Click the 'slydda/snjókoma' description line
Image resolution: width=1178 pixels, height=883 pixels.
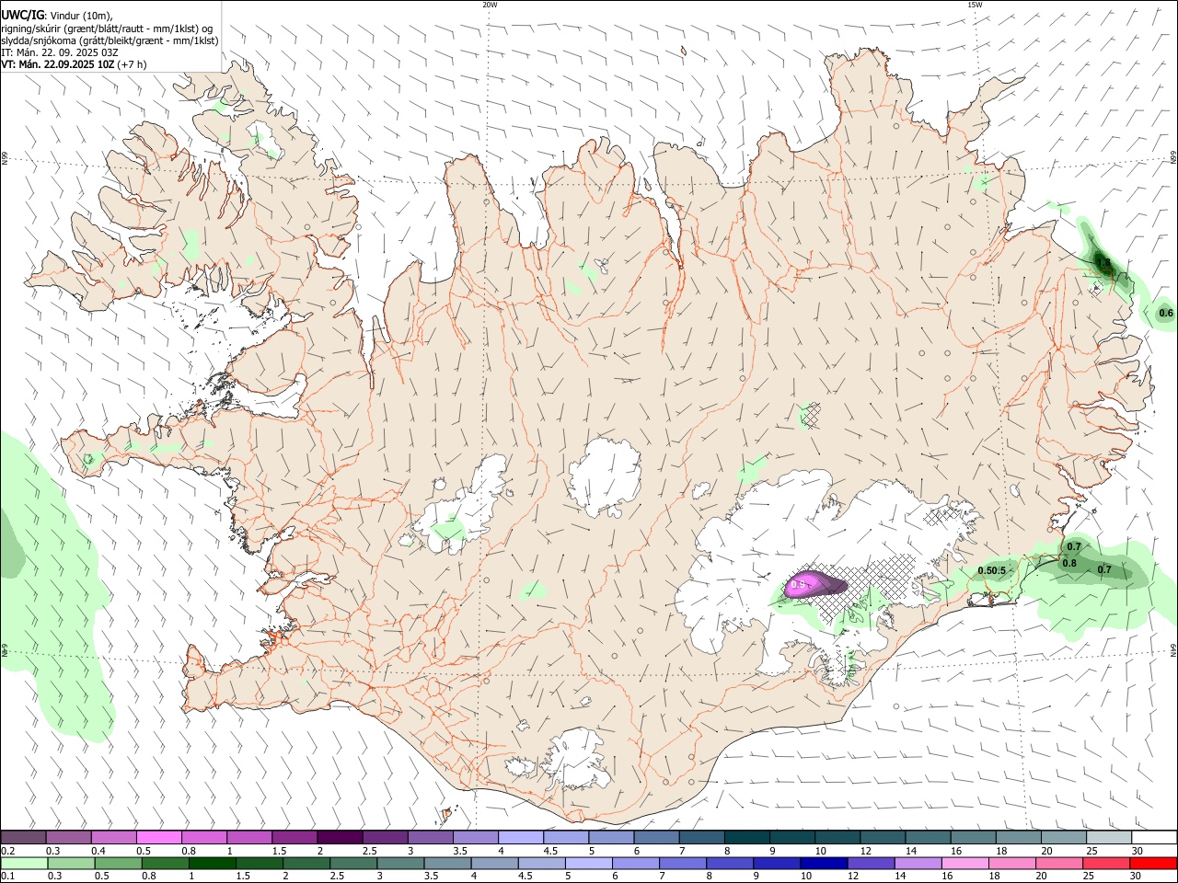(x=110, y=40)
